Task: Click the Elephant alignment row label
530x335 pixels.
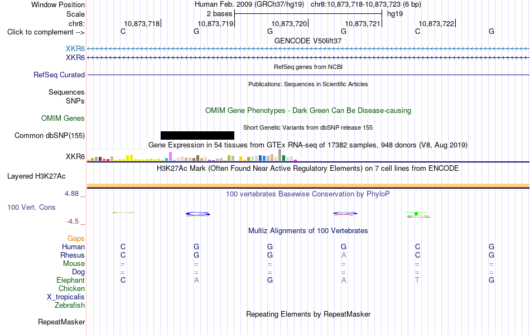Action: [70, 280]
